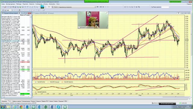This screenshot has height=109, width=193.
Task: Click the ЛУКОЙЛ RSI legend label
Action: pos(40,82)
